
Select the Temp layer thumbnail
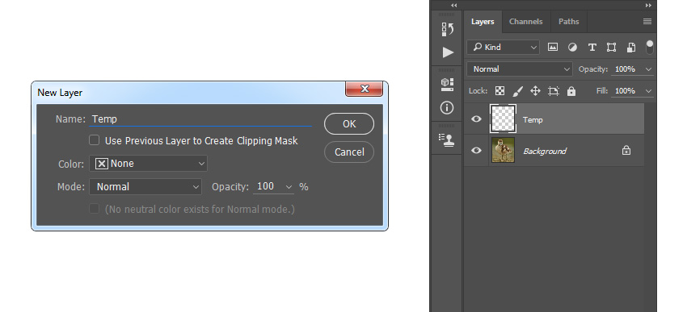tap(503, 119)
